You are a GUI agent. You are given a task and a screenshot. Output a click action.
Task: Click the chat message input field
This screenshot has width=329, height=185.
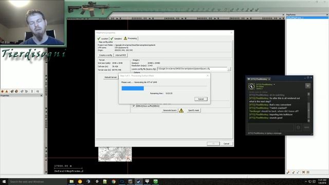271,127
